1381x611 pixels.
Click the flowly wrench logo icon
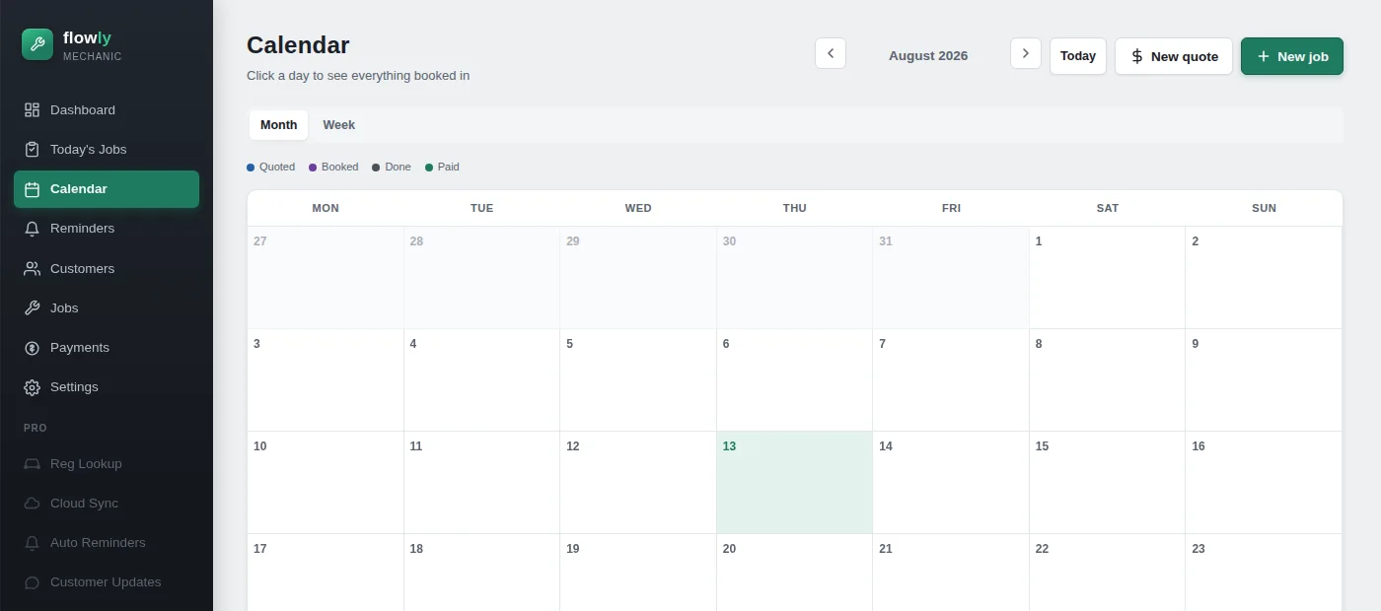tap(37, 44)
